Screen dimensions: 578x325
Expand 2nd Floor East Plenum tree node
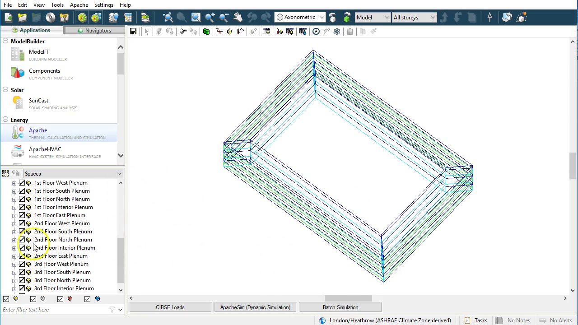point(14,256)
